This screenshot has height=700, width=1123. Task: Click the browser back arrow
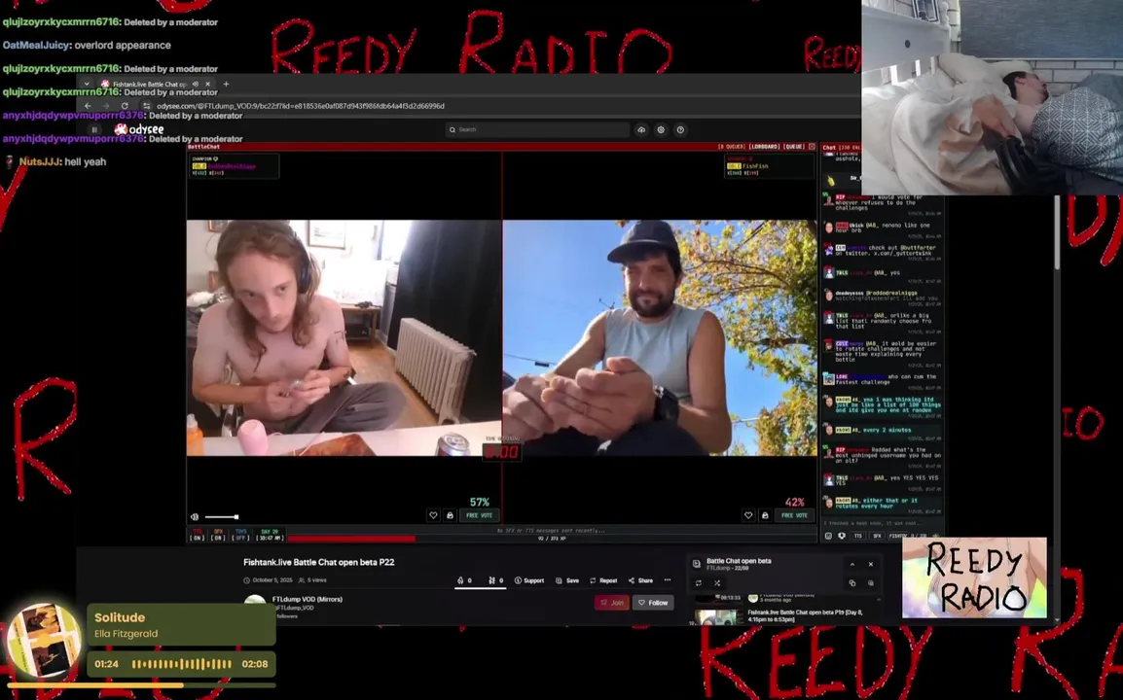click(x=89, y=106)
